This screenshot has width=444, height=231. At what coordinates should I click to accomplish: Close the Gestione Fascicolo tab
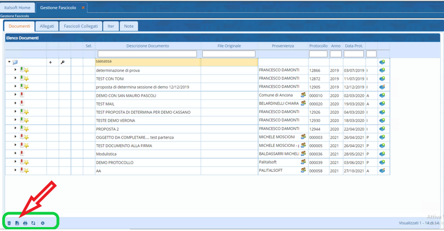(x=83, y=8)
